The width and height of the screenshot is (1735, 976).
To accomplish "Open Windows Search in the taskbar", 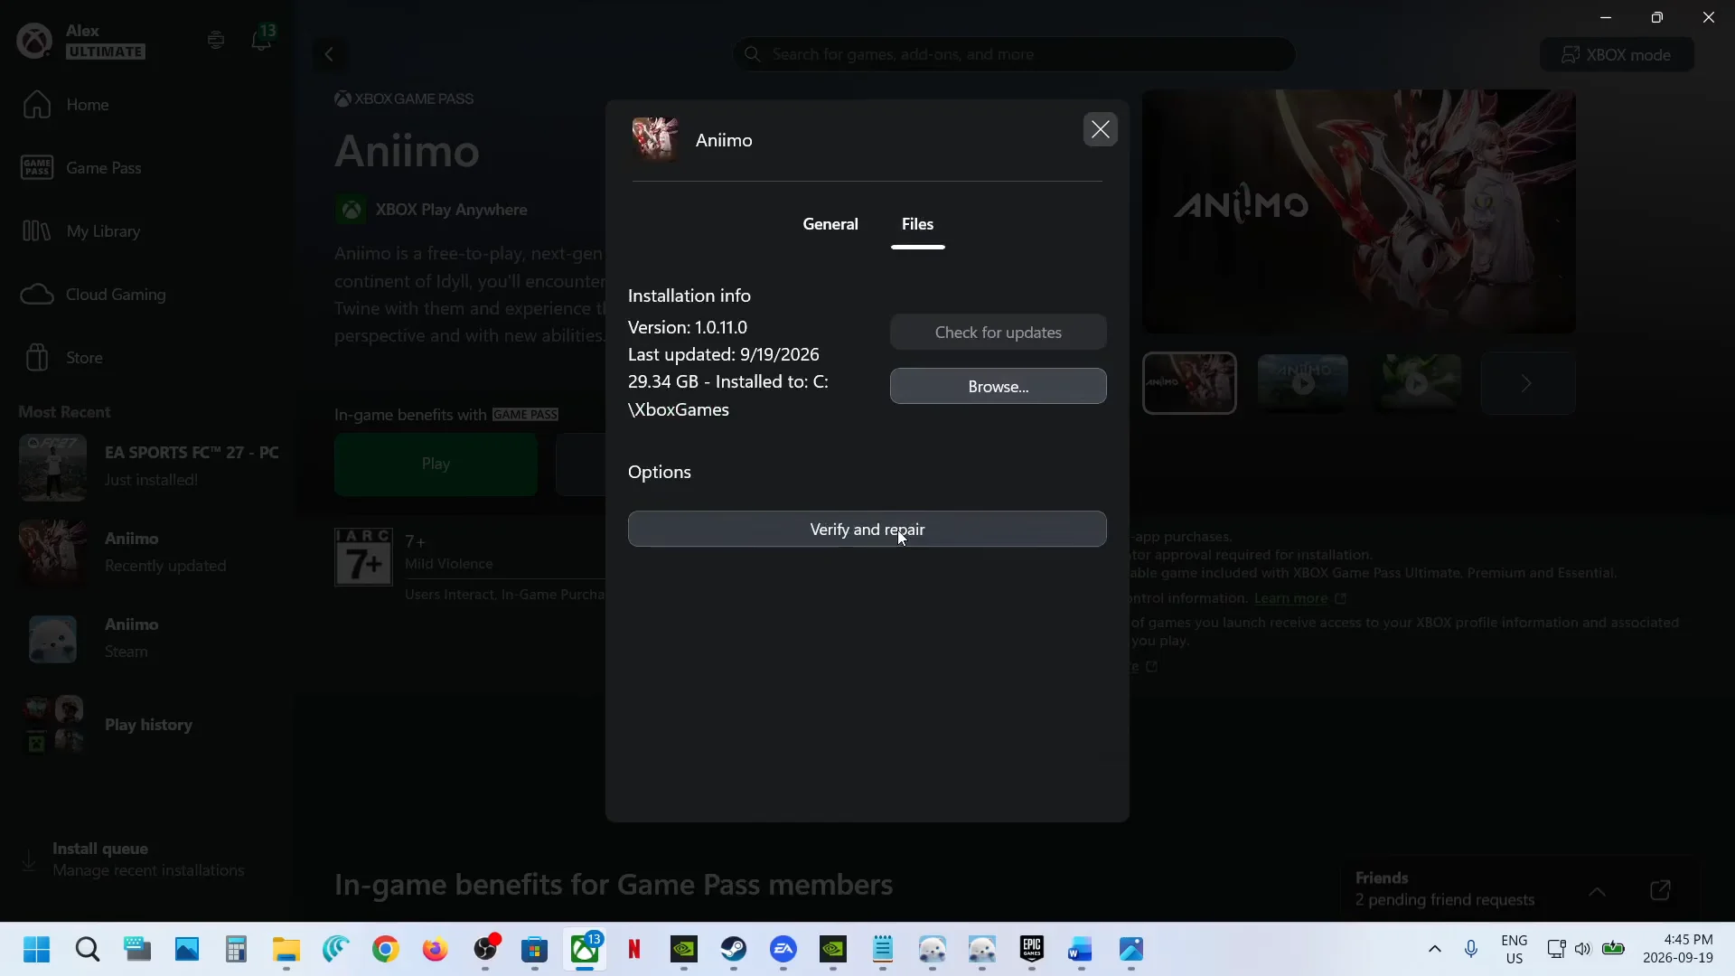I will point(88,950).
